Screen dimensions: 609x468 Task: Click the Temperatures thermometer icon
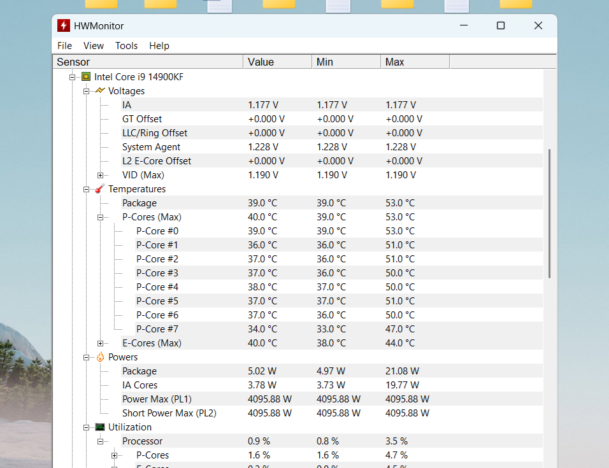point(100,188)
